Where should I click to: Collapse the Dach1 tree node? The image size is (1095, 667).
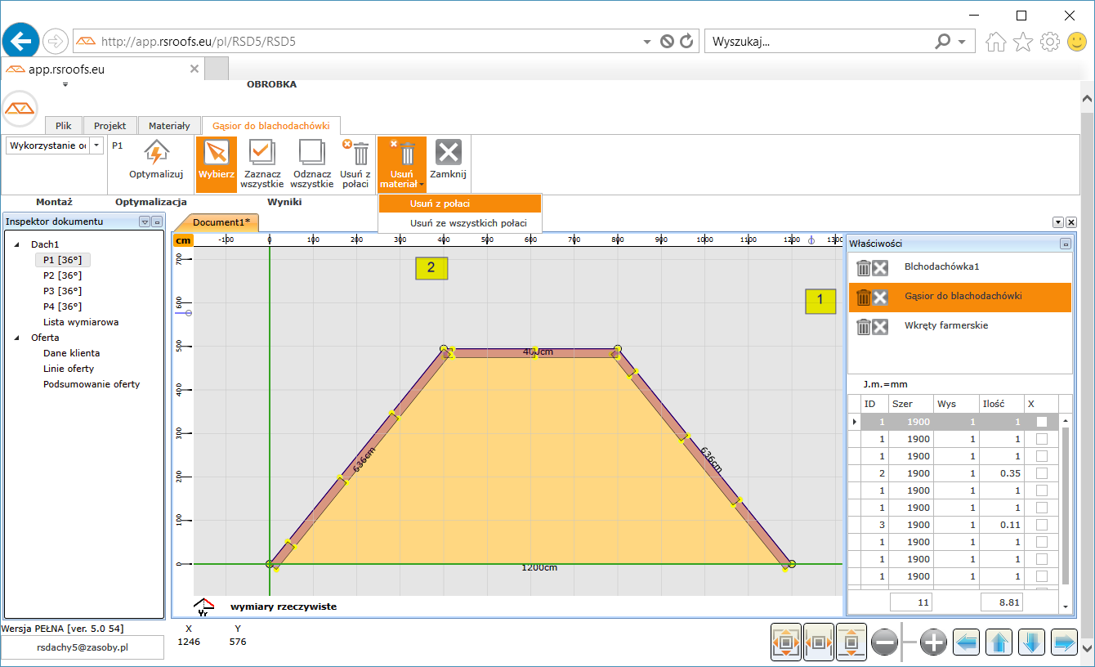(18, 244)
